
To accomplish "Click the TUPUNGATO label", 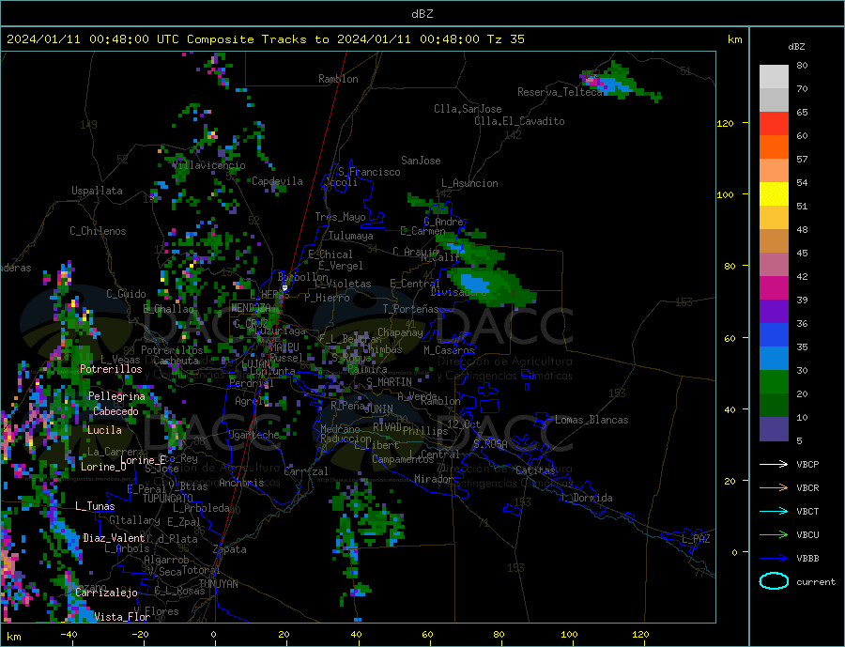I will pyautogui.click(x=168, y=499).
